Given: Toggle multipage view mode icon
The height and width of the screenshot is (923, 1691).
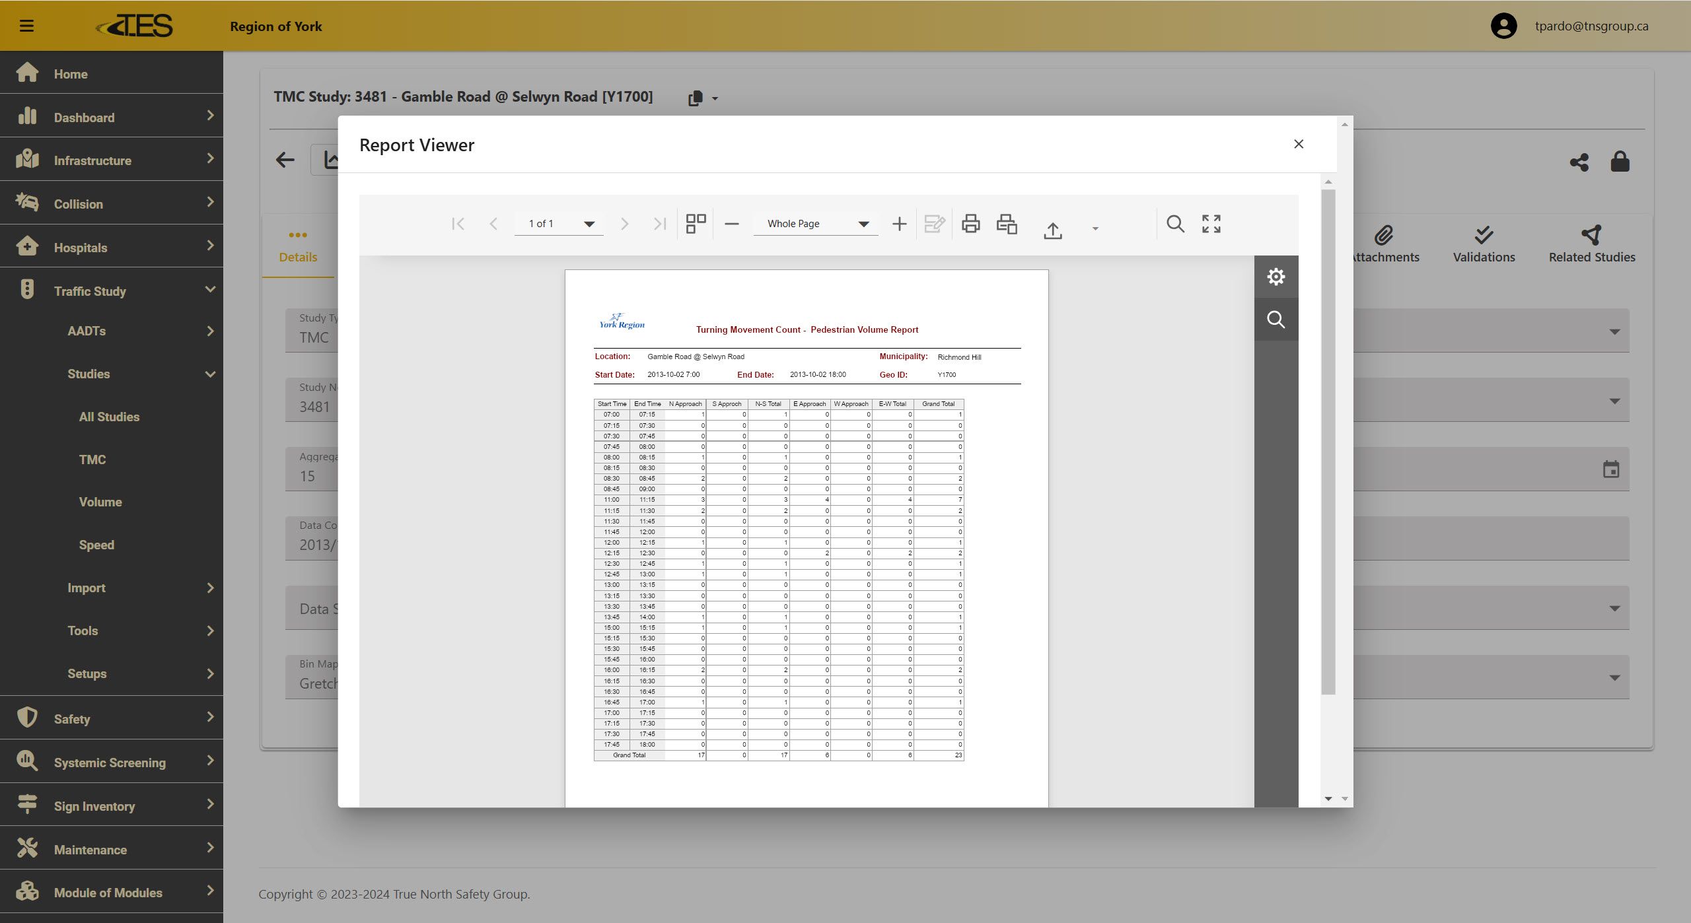Looking at the screenshot, I should point(696,224).
